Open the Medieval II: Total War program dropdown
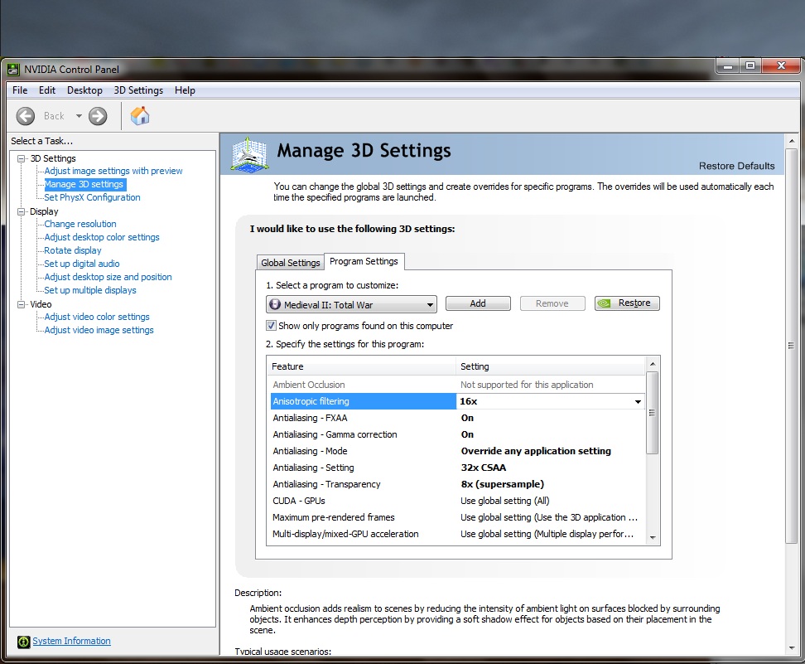Screen dimensions: 805x664 [x=351, y=304]
